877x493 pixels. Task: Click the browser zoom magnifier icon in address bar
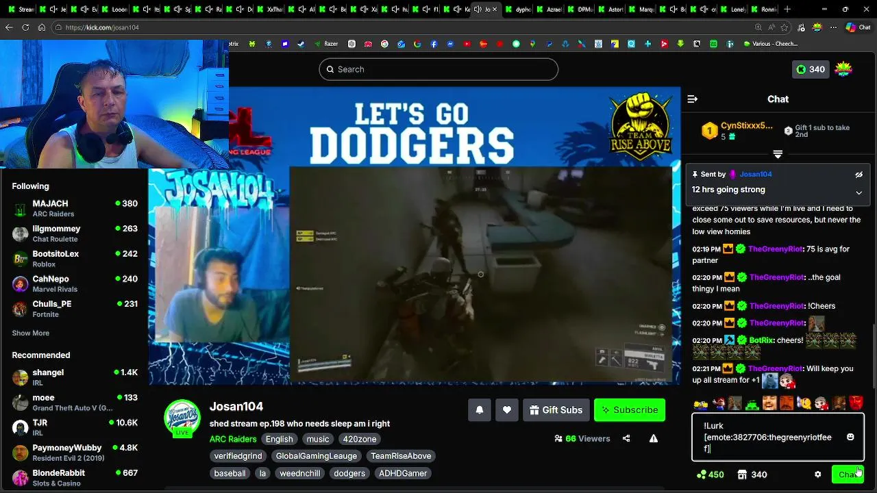tap(758, 27)
